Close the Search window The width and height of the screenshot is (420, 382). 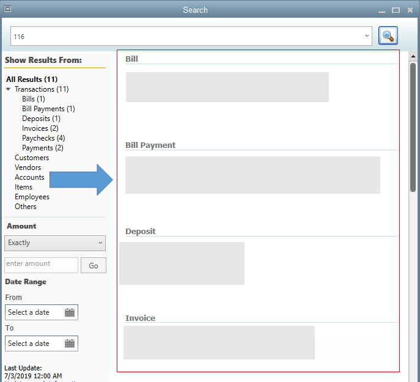click(x=410, y=10)
